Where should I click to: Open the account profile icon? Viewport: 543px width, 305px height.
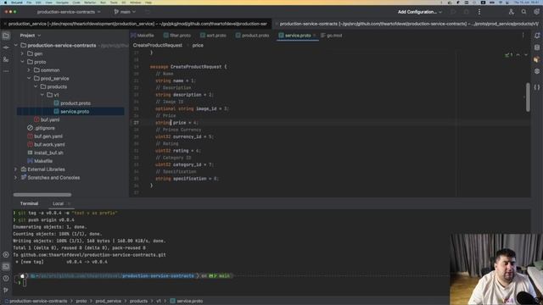coord(511,12)
